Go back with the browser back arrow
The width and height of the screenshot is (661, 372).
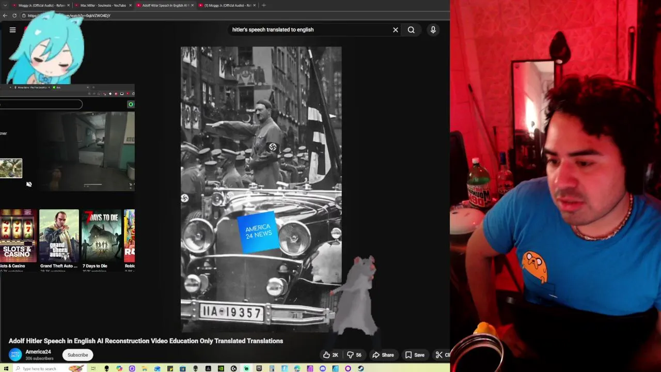coord(5,16)
